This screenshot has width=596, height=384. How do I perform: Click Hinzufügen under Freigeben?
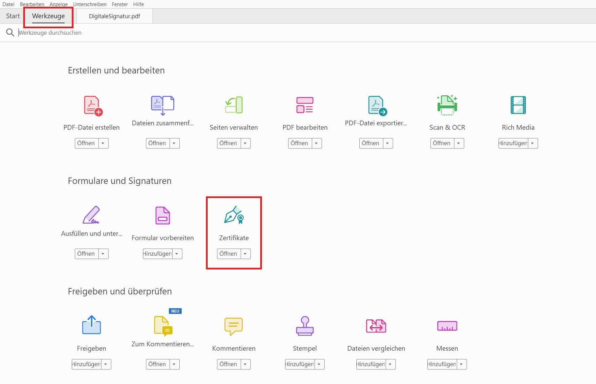coord(86,364)
